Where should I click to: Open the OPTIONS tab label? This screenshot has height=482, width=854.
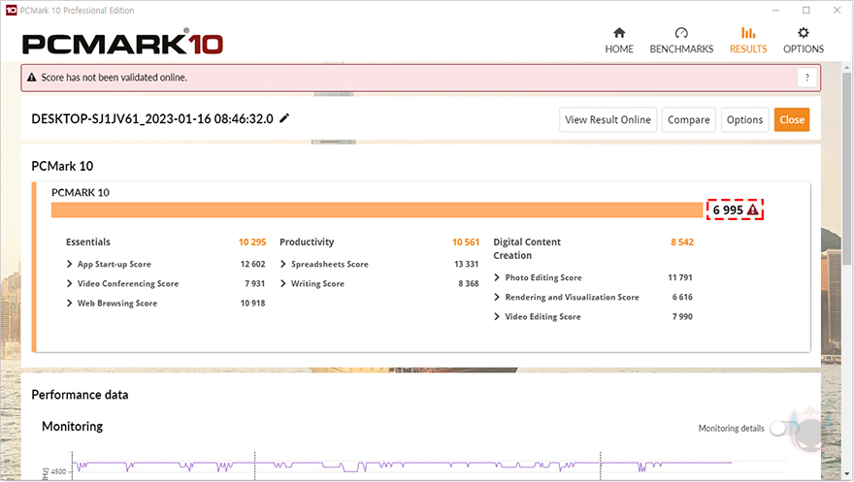[x=804, y=48]
